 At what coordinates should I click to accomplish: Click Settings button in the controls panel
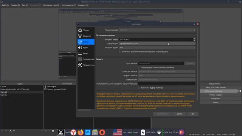point(216,99)
